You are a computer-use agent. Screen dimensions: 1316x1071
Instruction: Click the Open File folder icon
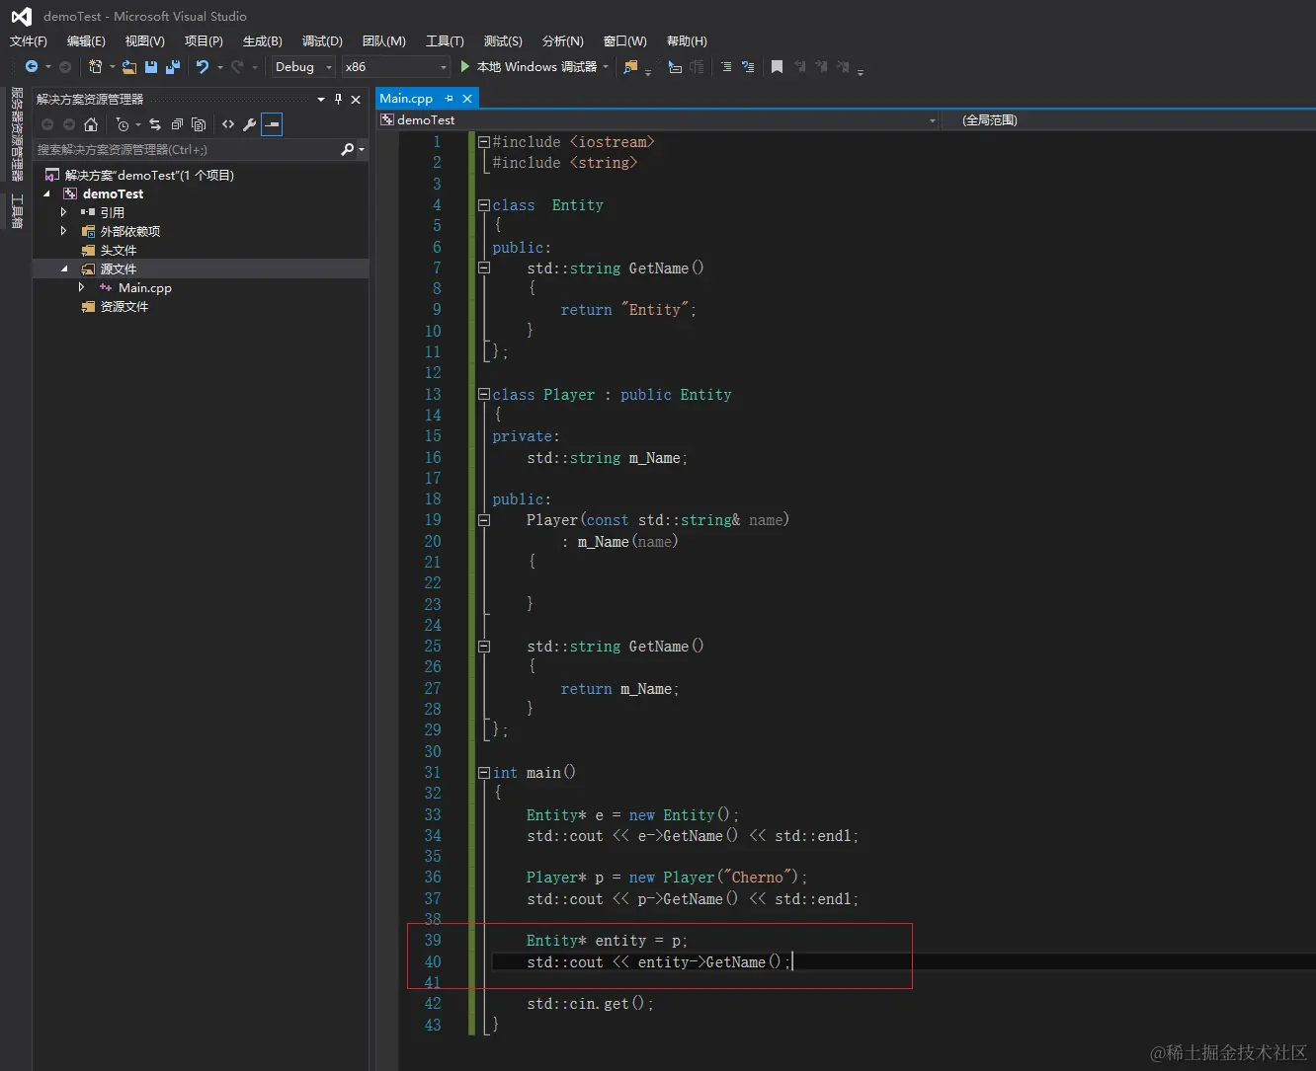(129, 67)
